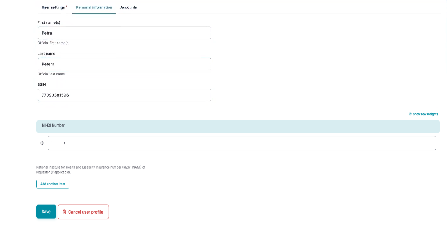
Task: Click the NIHDI Number table header
Action: (53, 125)
